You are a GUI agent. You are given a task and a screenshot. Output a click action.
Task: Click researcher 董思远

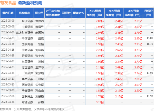pyautogui.click(x=40, y=21)
